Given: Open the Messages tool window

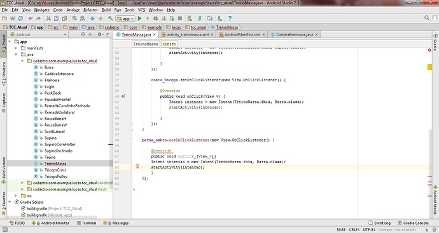Looking at the screenshot, I should pyautogui.click(x=116, y=223).
